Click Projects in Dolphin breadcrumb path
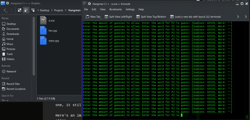This screenshot has height=120, width=250. pos(59,10)
